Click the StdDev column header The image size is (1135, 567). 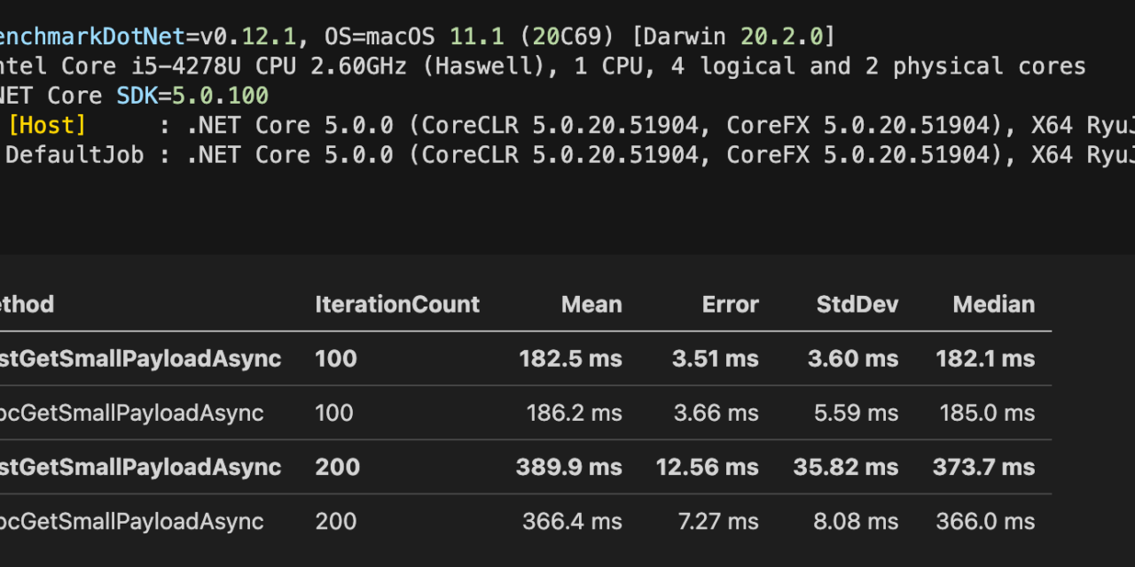click(x=857, y=305)
